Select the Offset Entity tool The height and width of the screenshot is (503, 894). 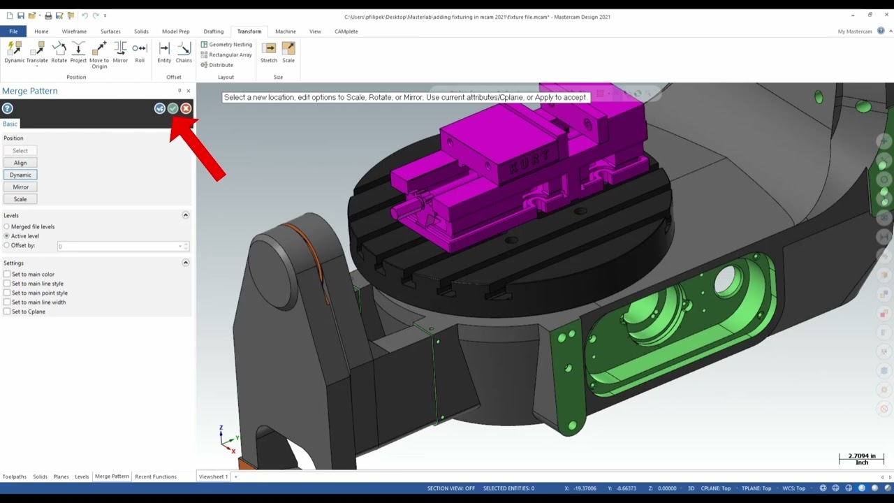(x=164, y=52)
